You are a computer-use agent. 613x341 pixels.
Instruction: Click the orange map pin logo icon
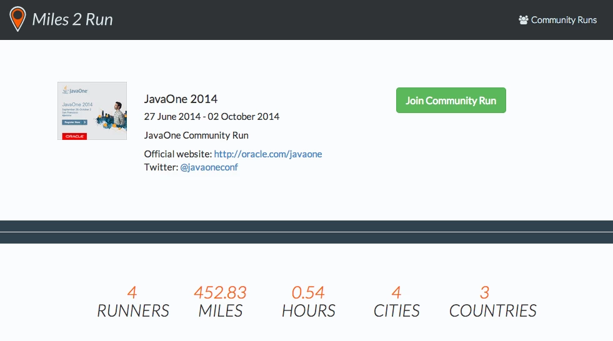17,19
